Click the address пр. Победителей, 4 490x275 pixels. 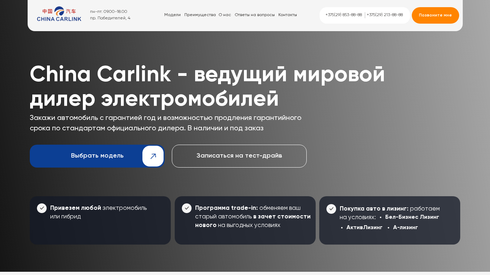pyautogui.click(x=110, y=18)
